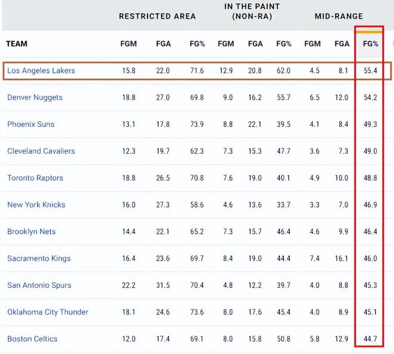Open the Oklahoma City Thunder link
The height and width of the screenshot is (354, 394).
48,312
